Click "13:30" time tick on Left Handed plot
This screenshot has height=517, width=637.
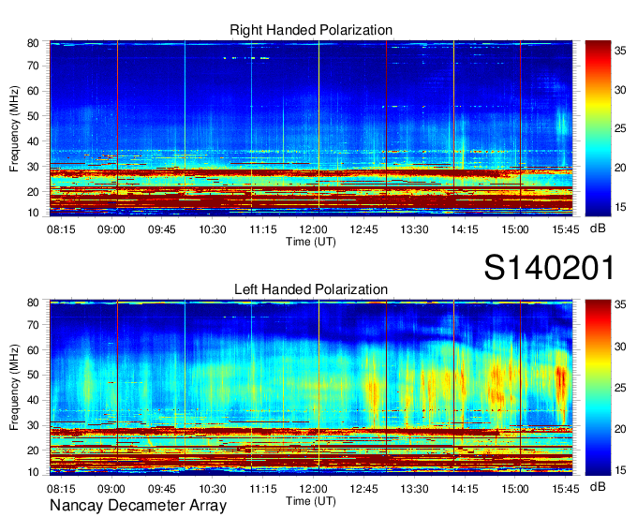[414, 488]
